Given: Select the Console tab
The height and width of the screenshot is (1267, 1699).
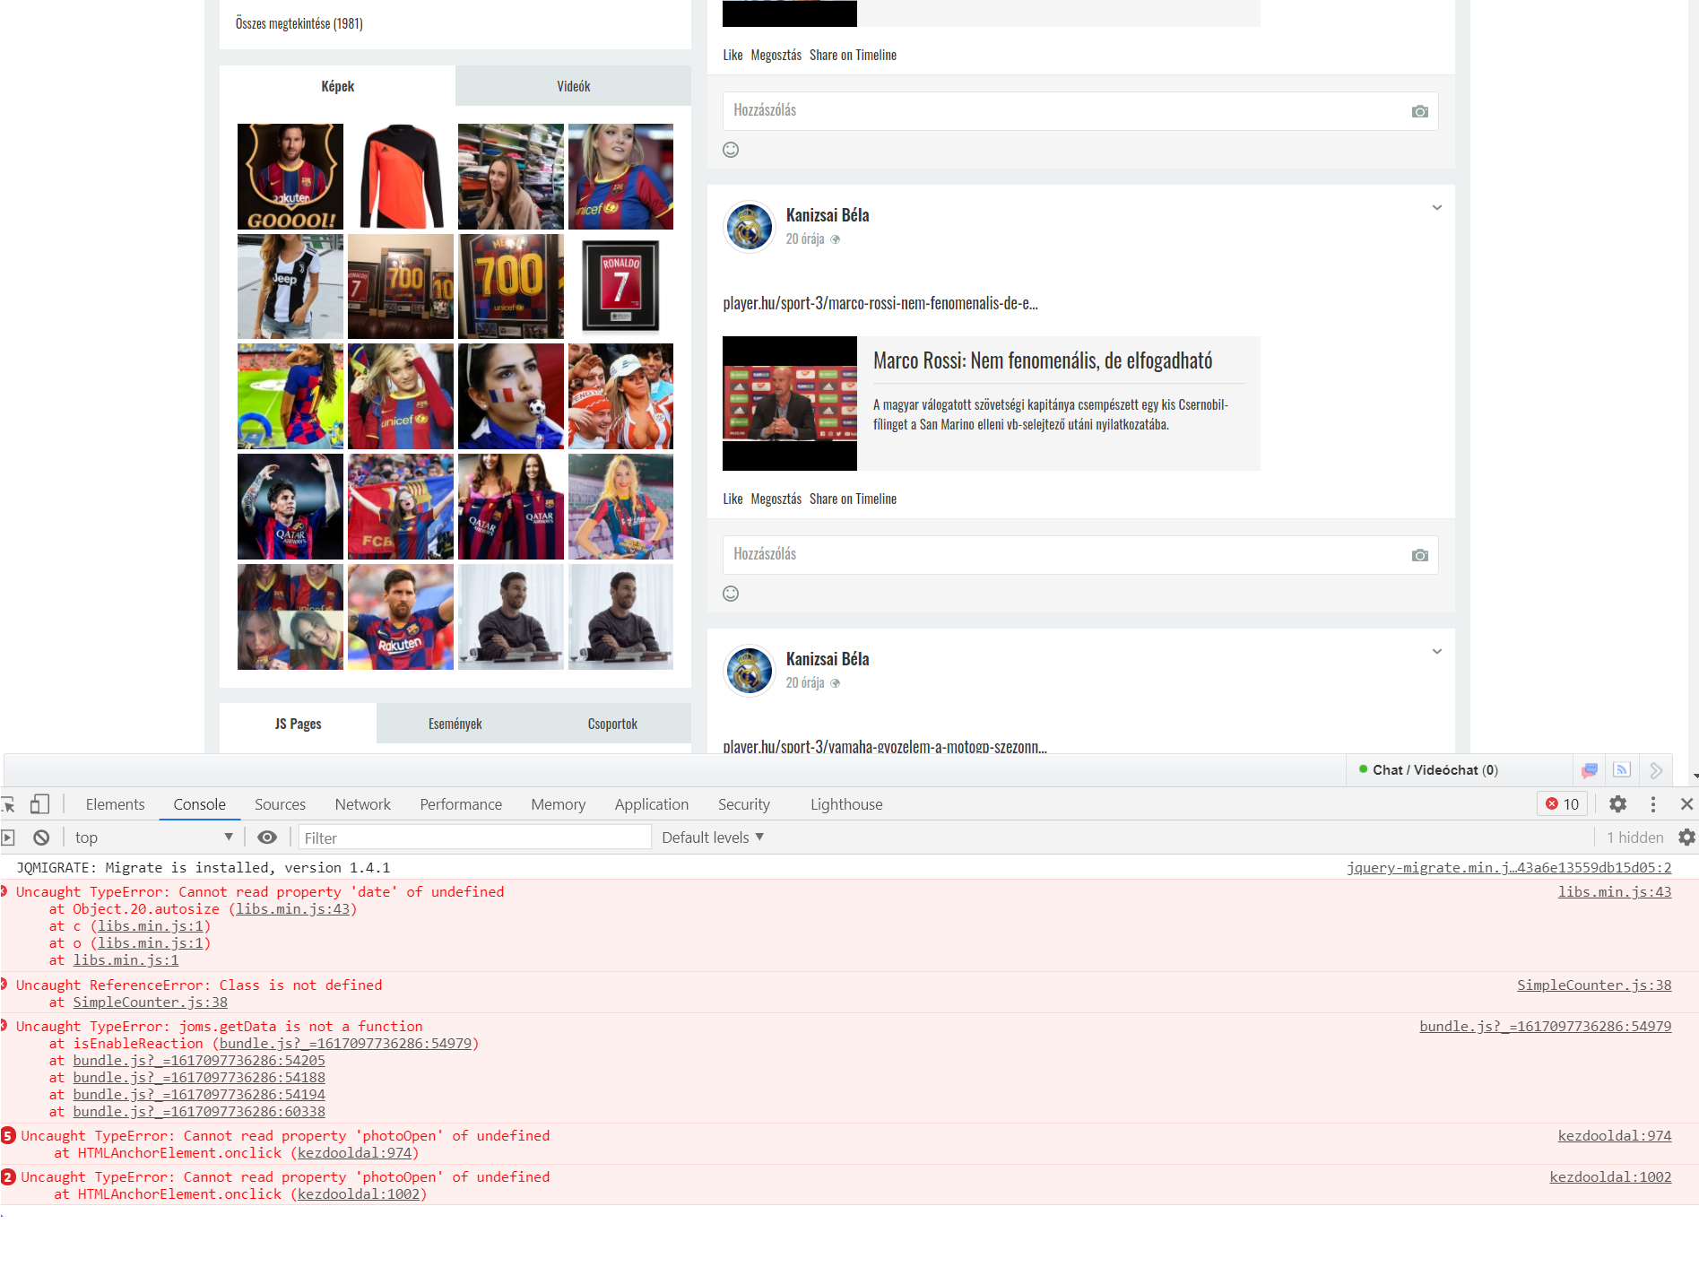Looking at the screenshot, I should coord(199,804).
